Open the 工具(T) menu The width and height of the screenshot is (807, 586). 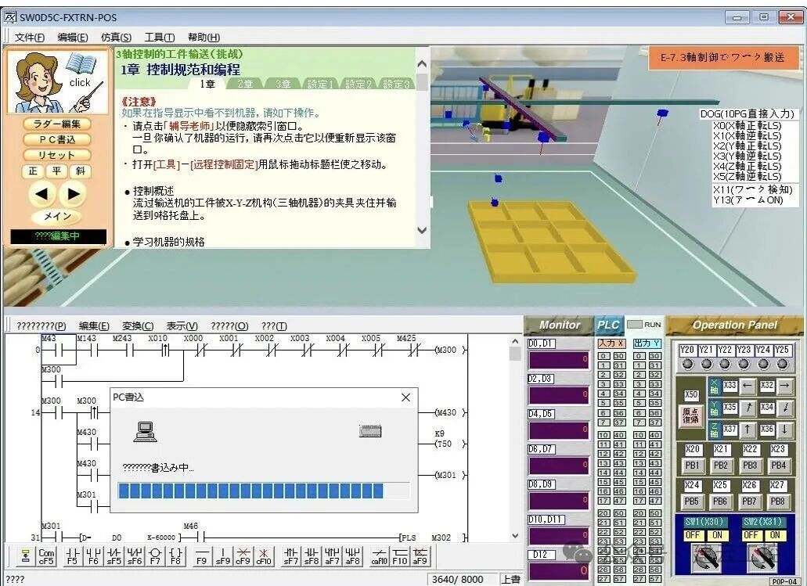(160, 37)
